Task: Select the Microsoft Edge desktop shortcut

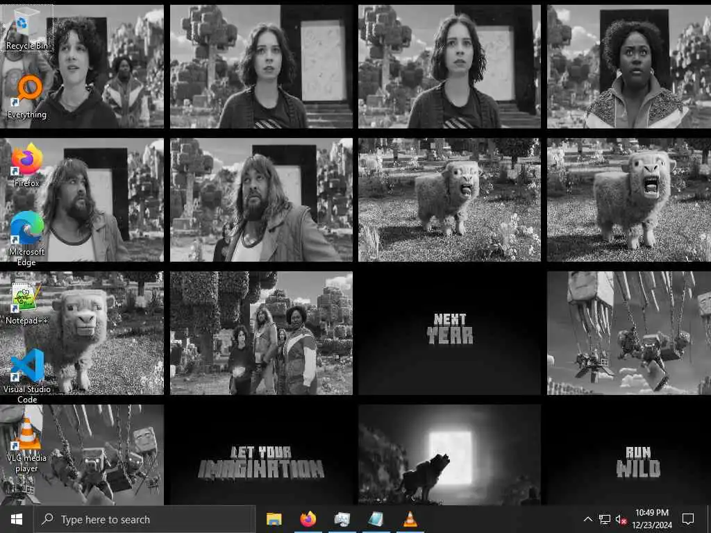Action: click(x=27, y=239)
